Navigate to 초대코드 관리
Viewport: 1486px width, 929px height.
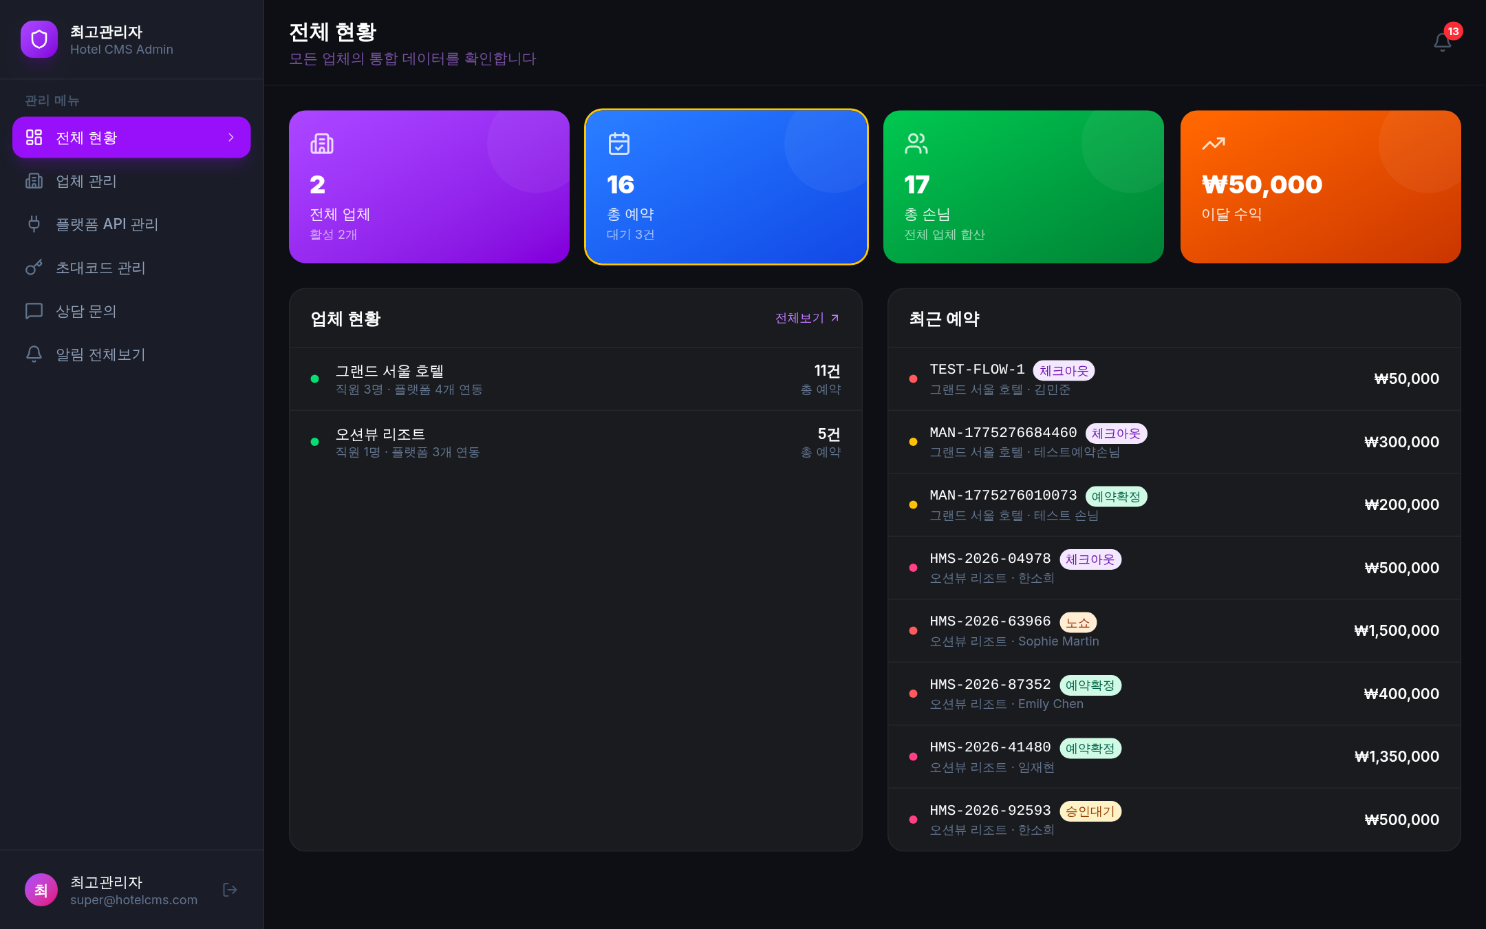(131, 267)
